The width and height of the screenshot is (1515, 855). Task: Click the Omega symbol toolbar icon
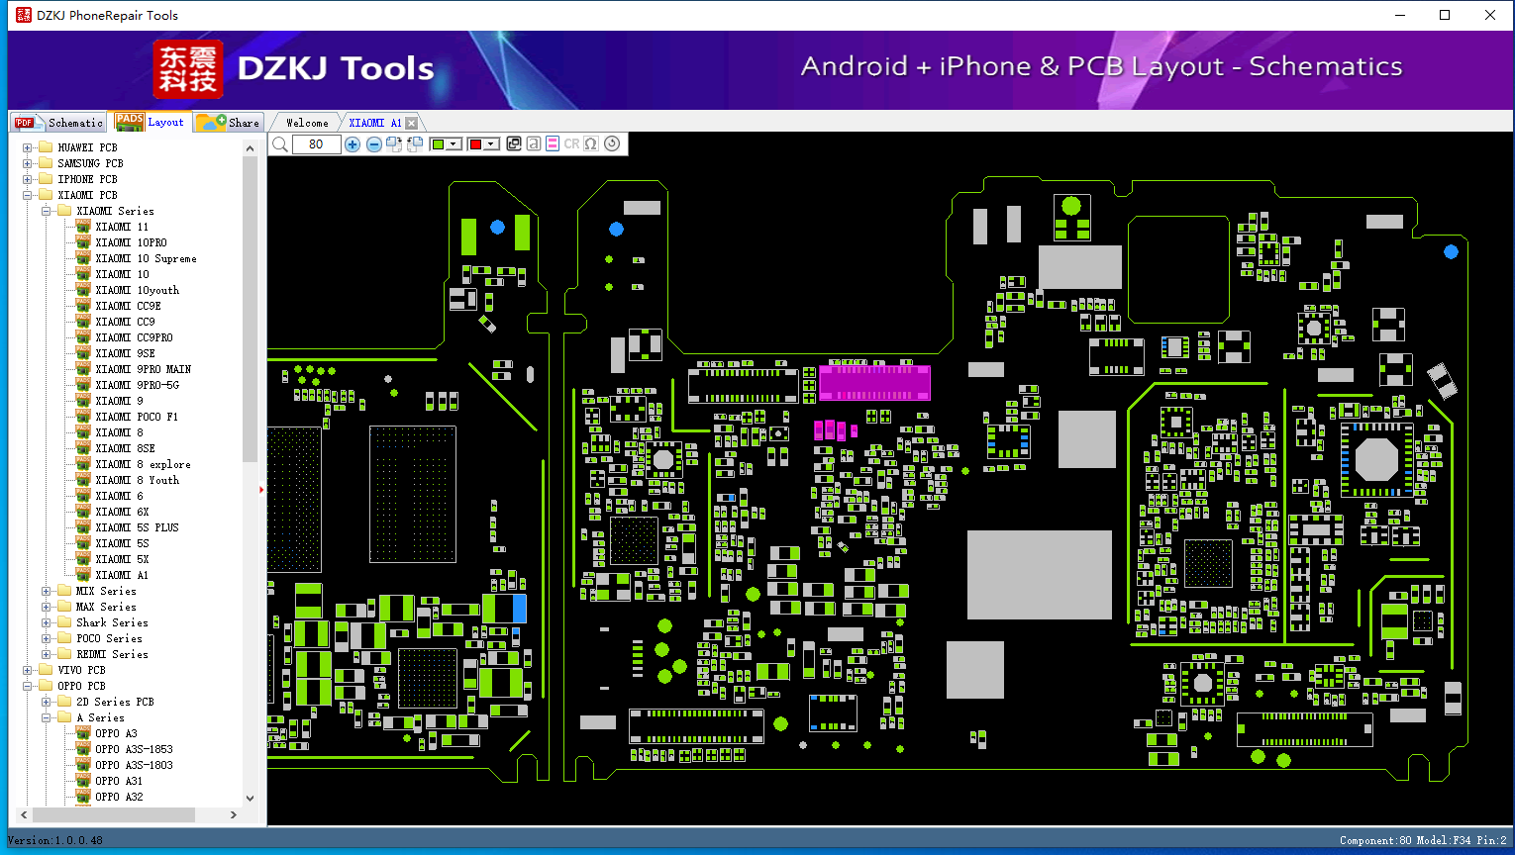tap(591, 143)
